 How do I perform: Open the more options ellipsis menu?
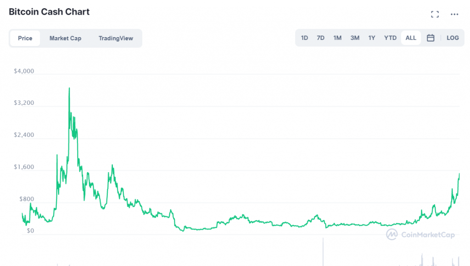click(454, 14)
